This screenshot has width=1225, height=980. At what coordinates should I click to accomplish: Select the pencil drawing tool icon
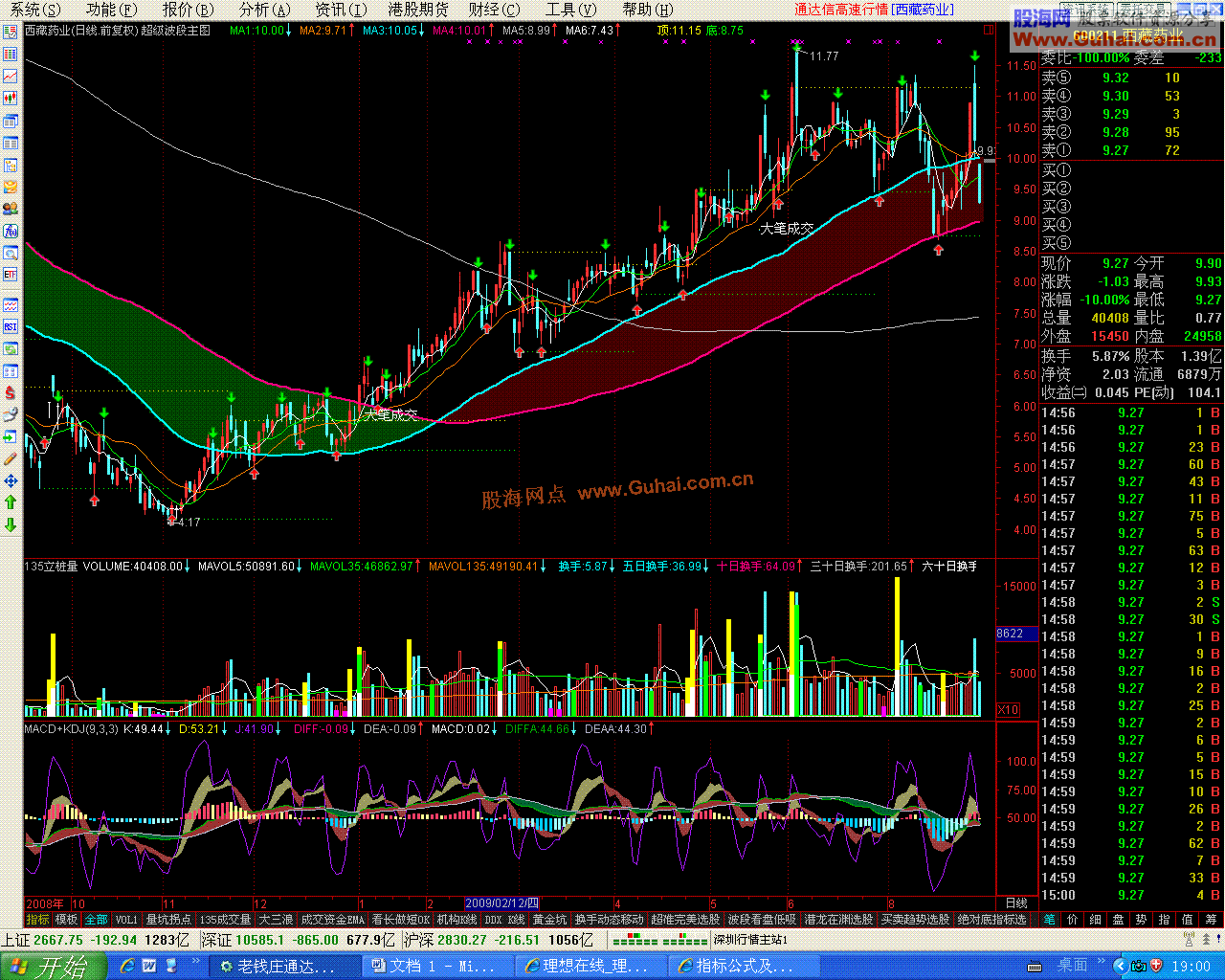coord(11,459)
